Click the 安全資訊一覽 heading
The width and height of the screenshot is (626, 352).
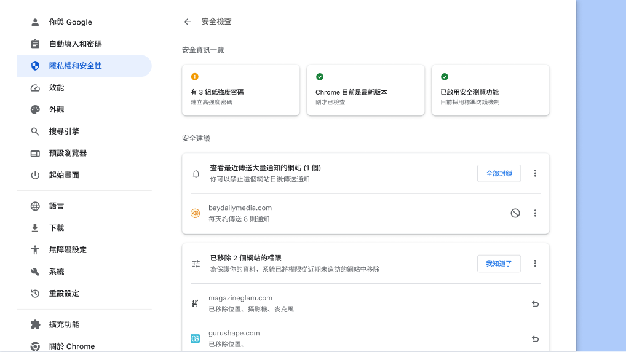pos(203,50)
